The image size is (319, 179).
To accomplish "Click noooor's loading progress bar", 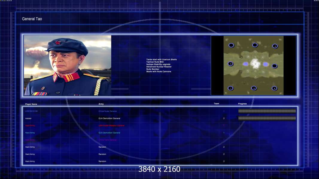I will [267, 118].
